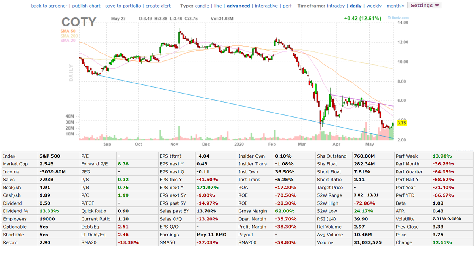
Task: Click the Earnings value May 11 BMO
Action: click(x=211, y=235)
